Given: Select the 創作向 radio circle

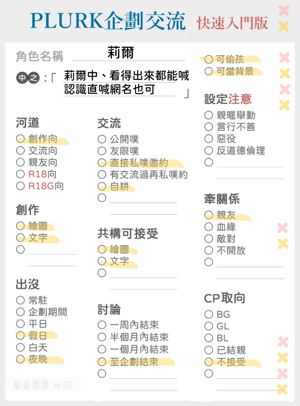Looking at the screenshot, I should 21,138.
